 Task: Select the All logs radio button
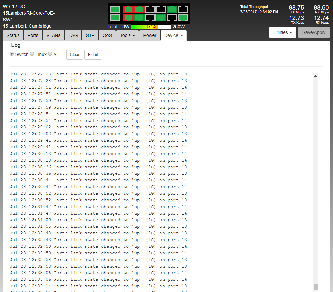(50, 54)
